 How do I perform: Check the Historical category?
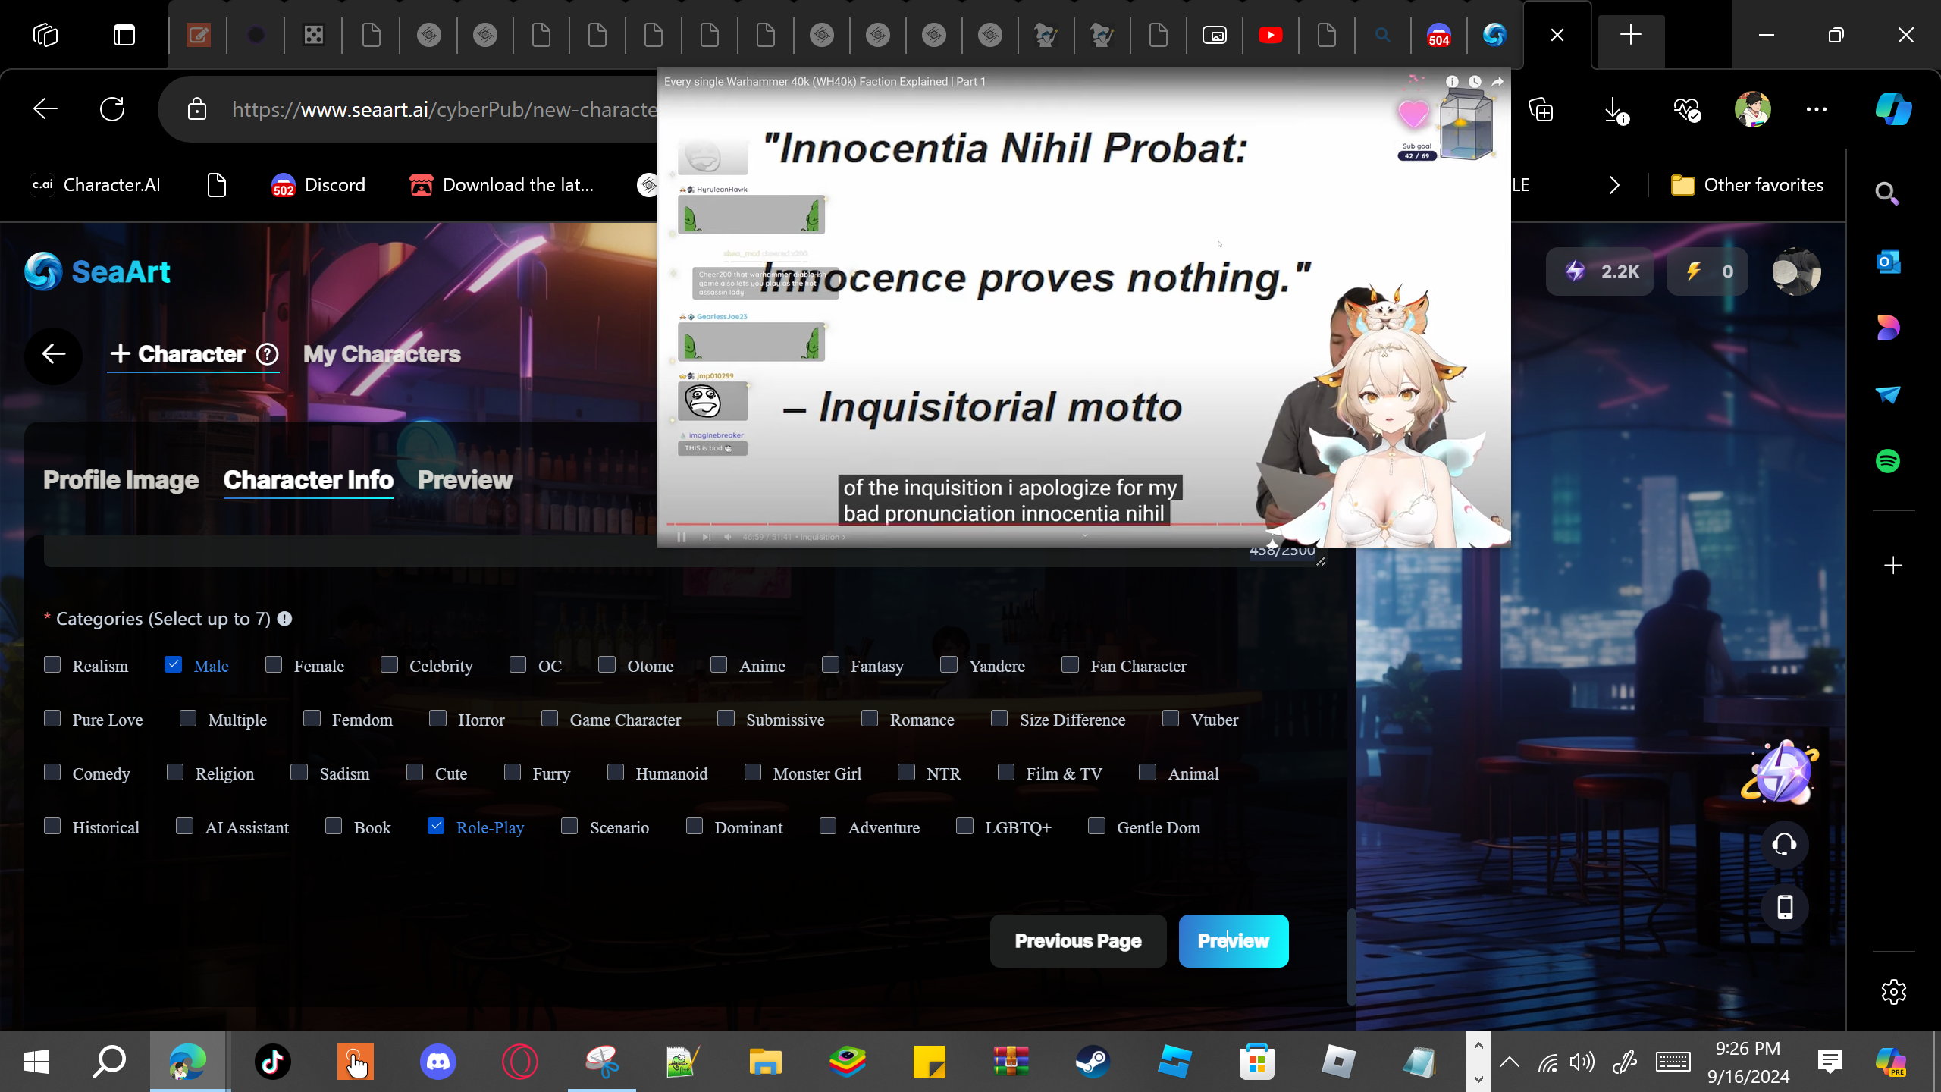pos(52,827)
